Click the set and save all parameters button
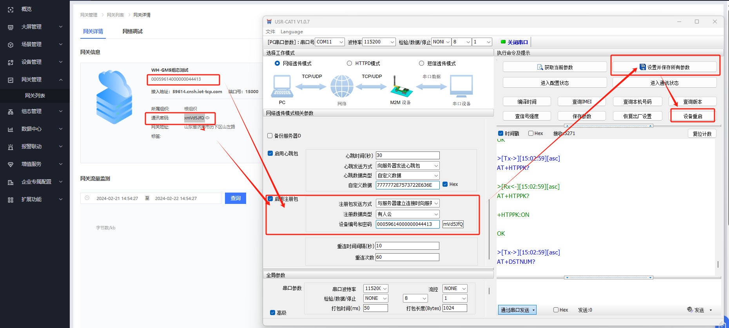The width and height of the screenshot is (729, 328). click(665, 67)
